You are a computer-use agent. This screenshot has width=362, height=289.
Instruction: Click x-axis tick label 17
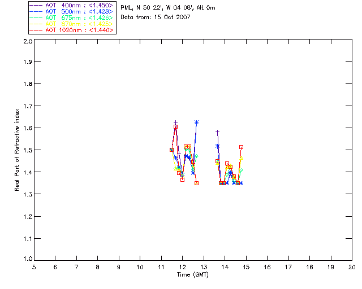288,268
